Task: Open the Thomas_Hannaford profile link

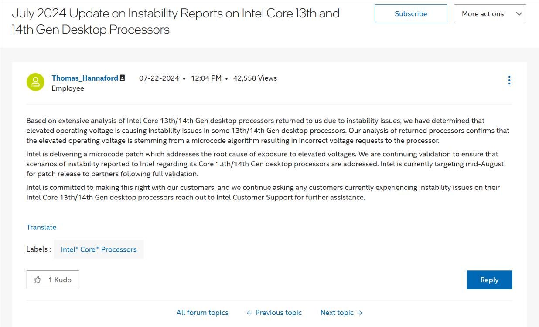Action: [x=85, y=78]
